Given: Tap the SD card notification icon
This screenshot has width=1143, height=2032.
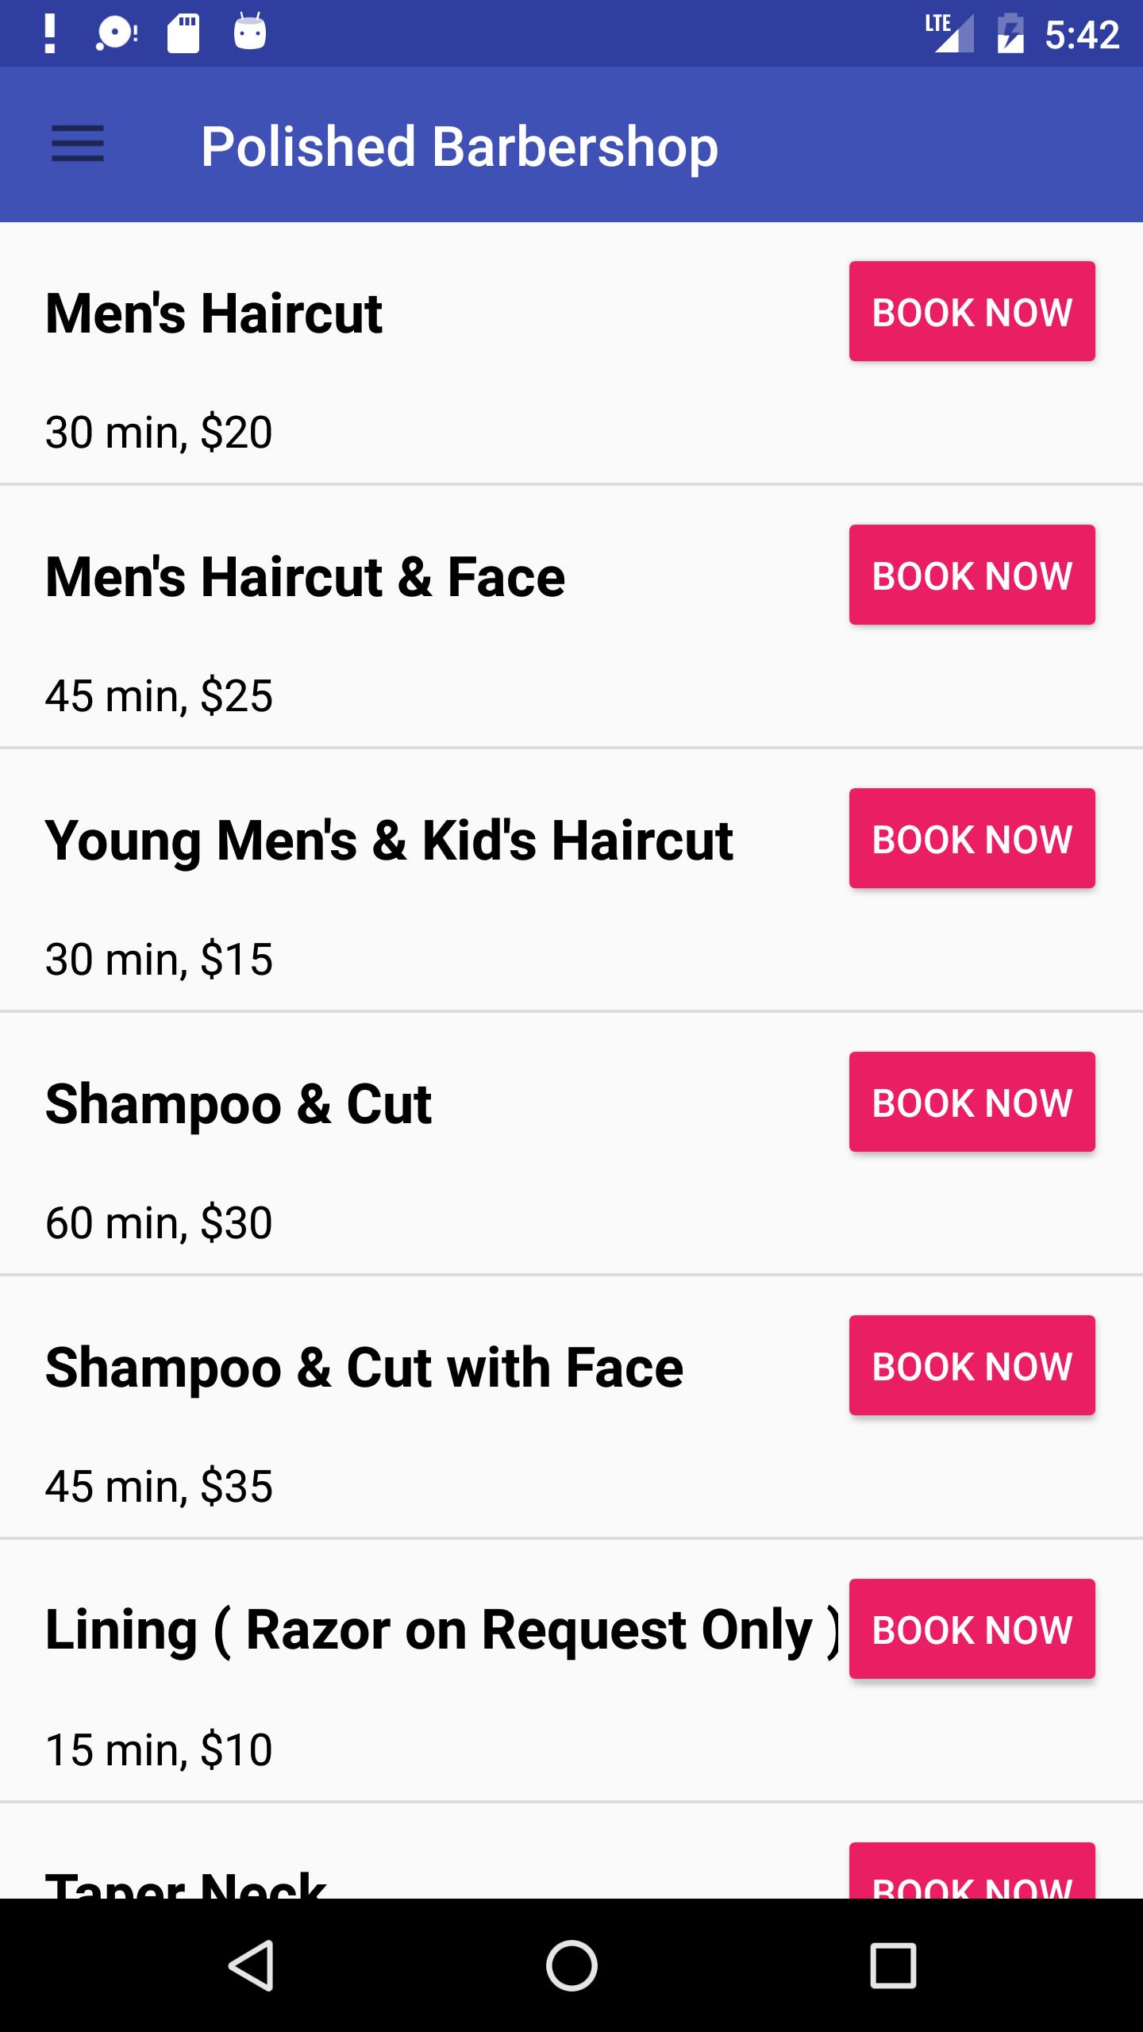Looking at the screenshot, I should [183, 34].
